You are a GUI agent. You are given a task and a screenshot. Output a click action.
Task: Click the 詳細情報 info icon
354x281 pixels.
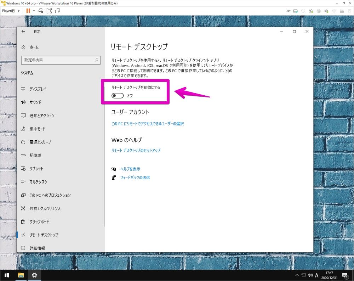(x=23, y=248)
